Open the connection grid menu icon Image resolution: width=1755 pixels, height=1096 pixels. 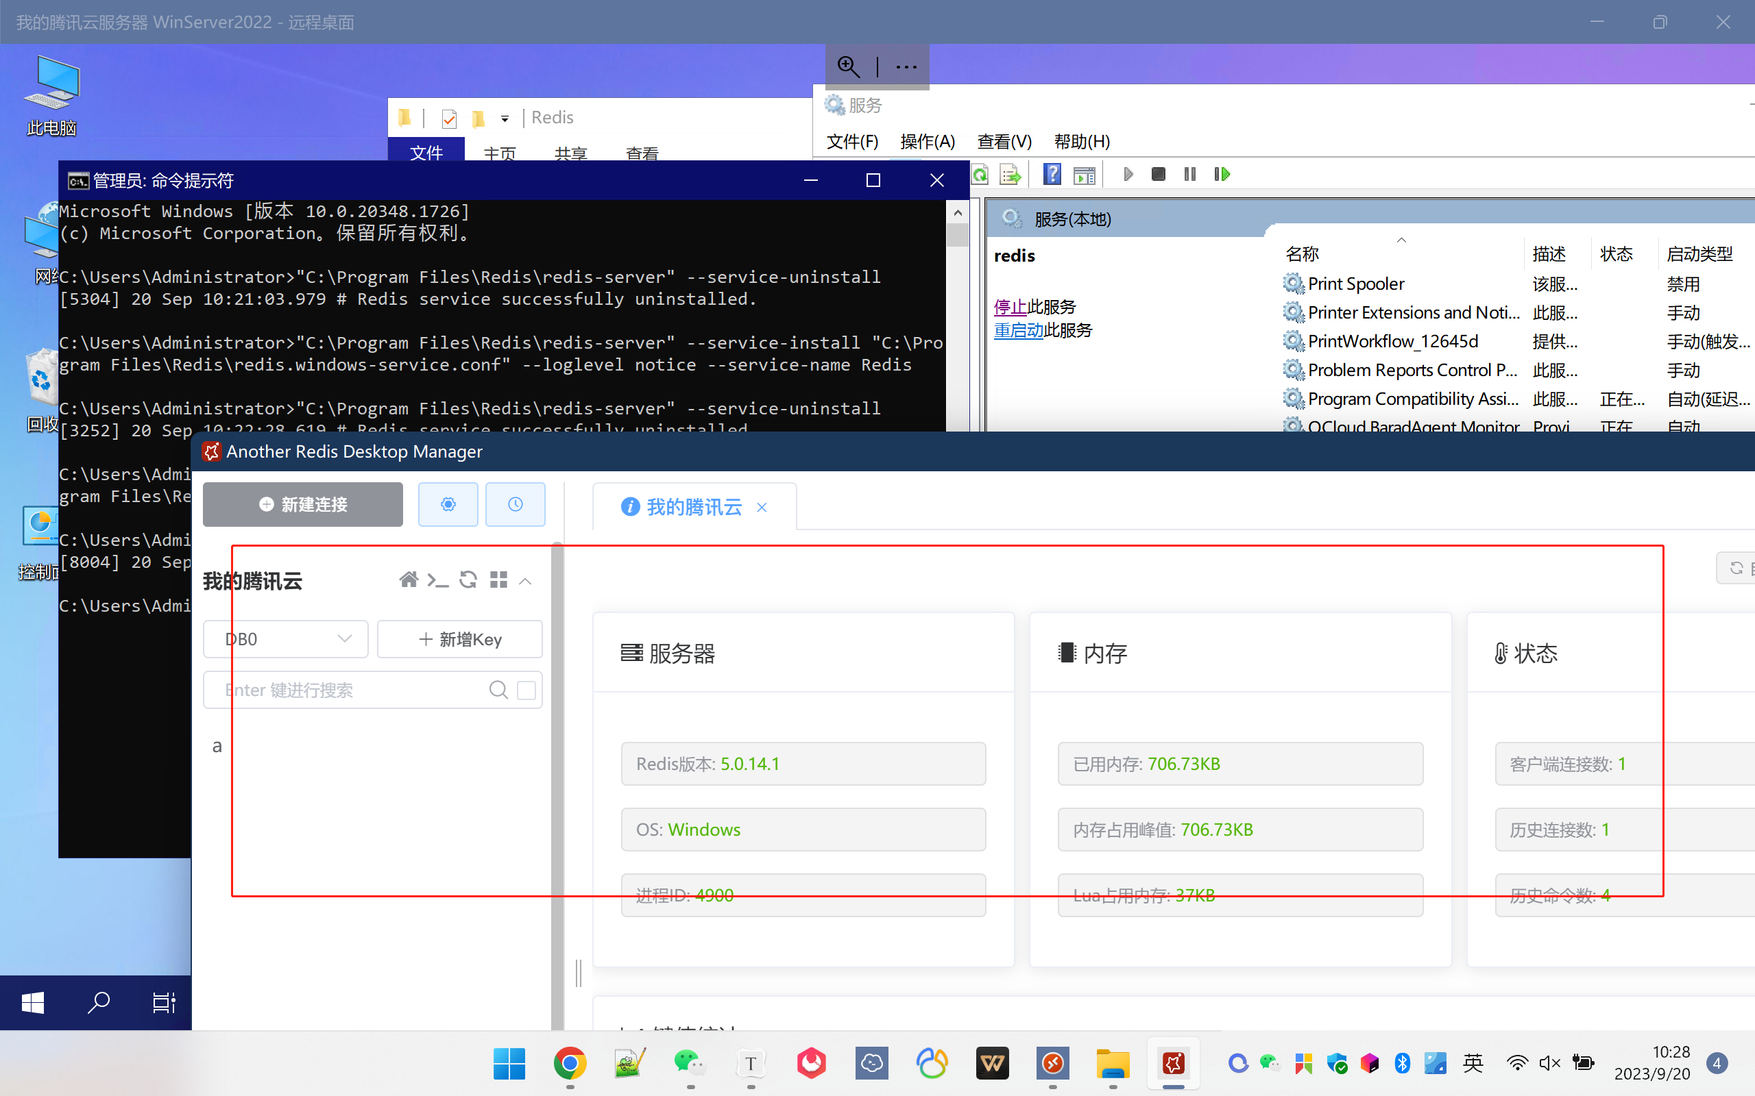click(x=499, y=580)
